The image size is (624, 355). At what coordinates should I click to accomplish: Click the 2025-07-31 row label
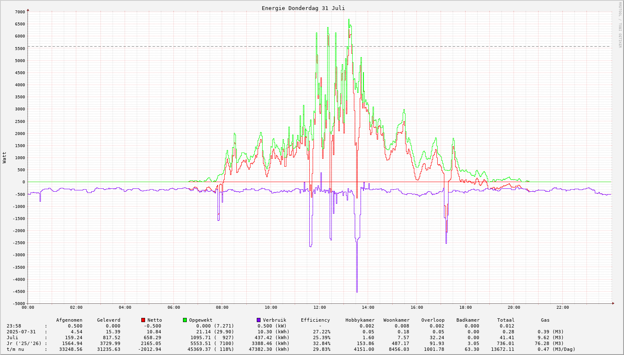click(21, 332)
